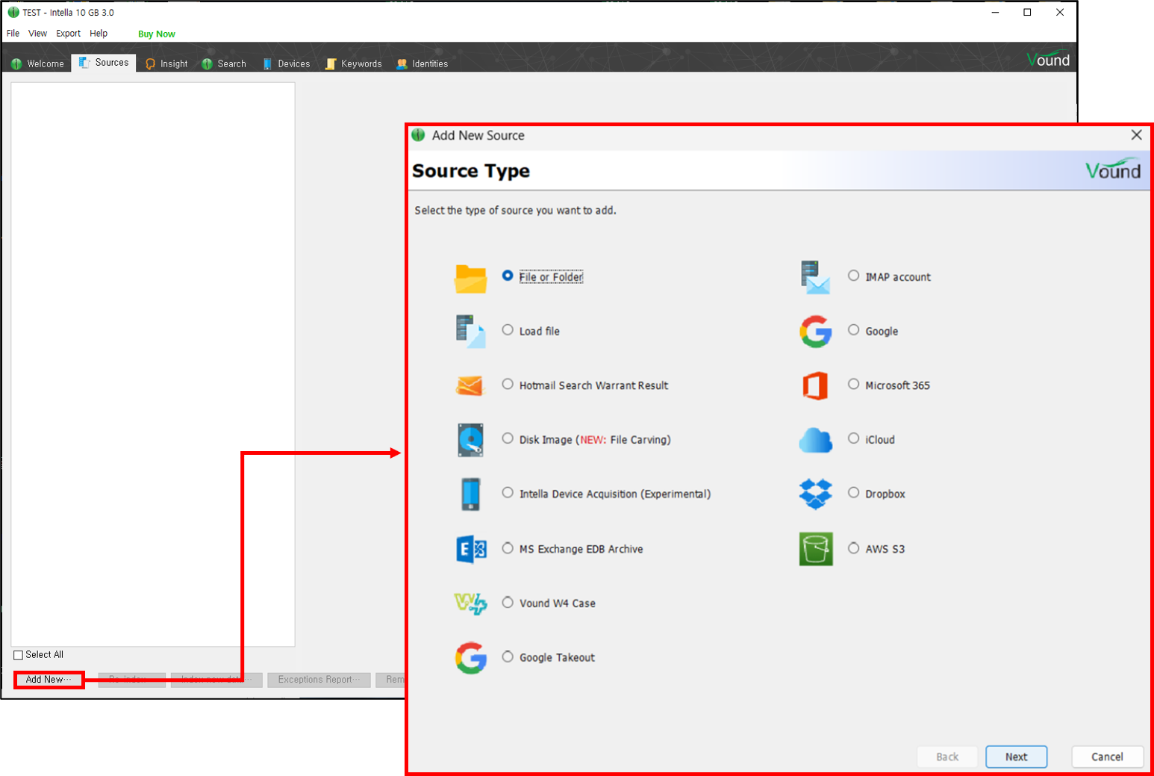Screen dimensions: 1154x776
Task: Switch to the Keywords tab
Action: click(x=354, y=63)
